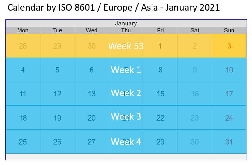The height and width of the screenshot is (165, 252).
Task: Select the Week 4 label
Action: click(x=126, y=142)
